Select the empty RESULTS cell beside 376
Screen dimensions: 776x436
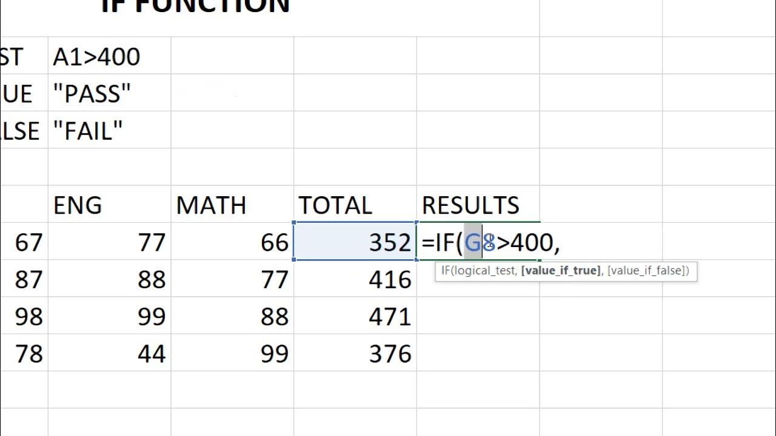pyautogui.click(x=478, y=354)
